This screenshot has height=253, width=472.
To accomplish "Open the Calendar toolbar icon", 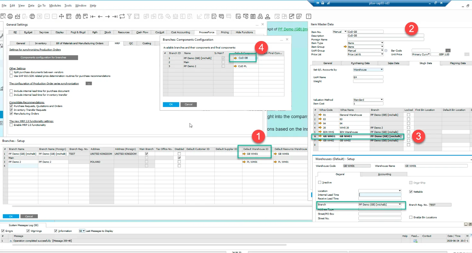I will (x=253, y=16).
